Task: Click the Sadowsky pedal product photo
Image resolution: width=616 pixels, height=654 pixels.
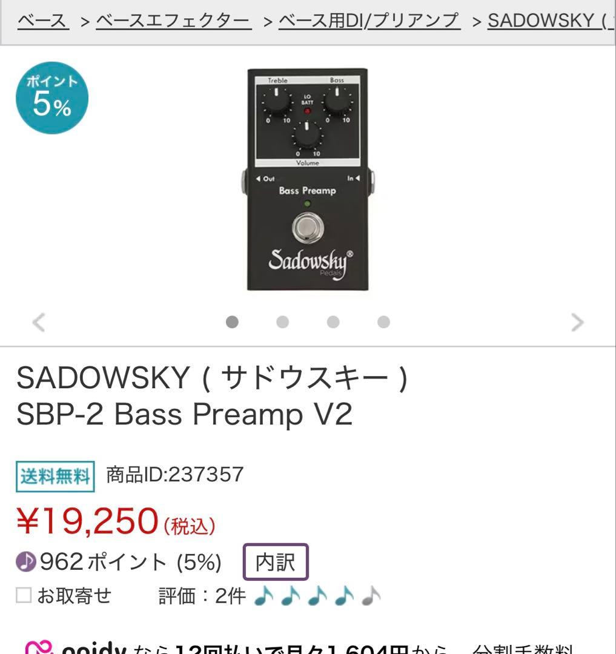Action: pyautogui.click(x=308, y=182)
